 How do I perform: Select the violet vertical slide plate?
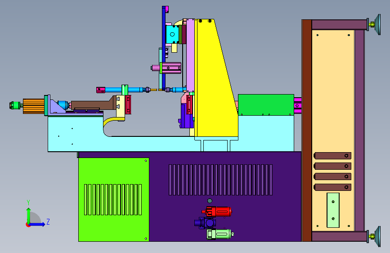pyautogui.click(x=190, y=55)
